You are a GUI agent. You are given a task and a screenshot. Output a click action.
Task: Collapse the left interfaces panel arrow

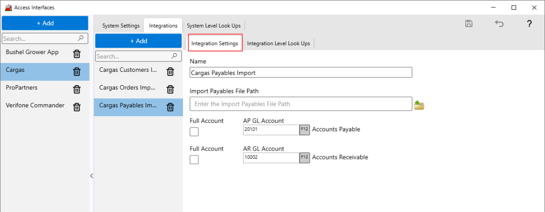[91, 176]
